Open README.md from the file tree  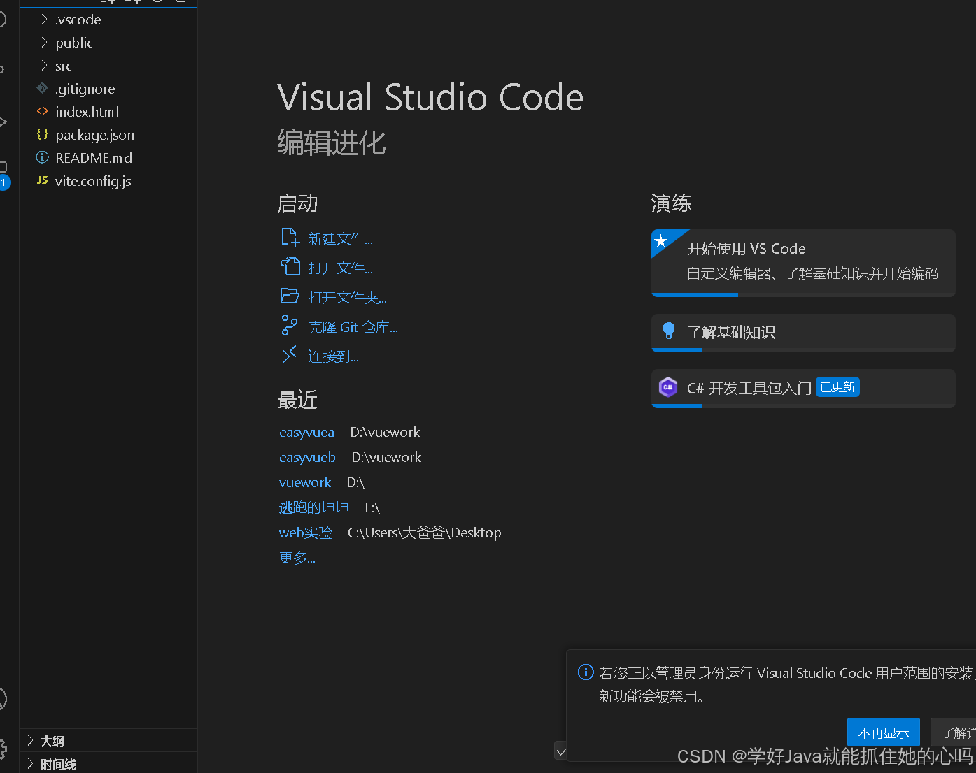[x=93, y=158]
